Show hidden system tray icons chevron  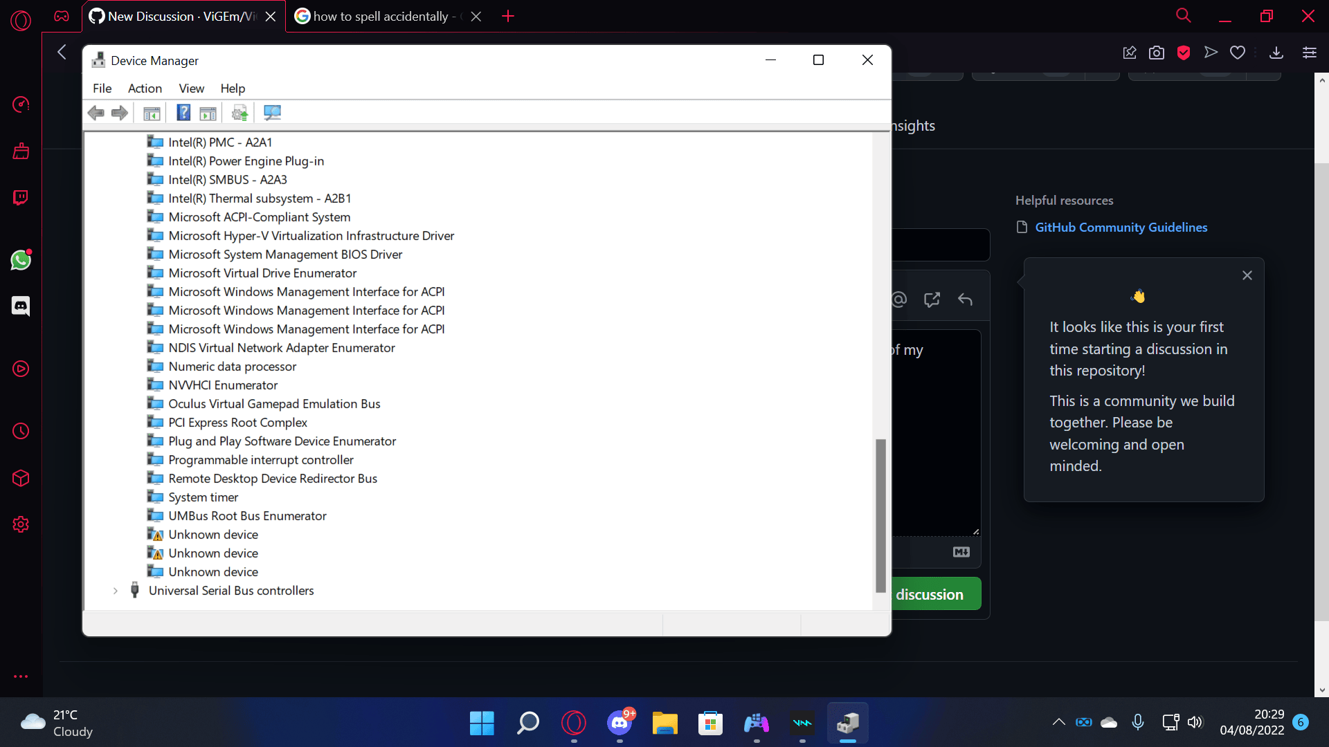1058,722
